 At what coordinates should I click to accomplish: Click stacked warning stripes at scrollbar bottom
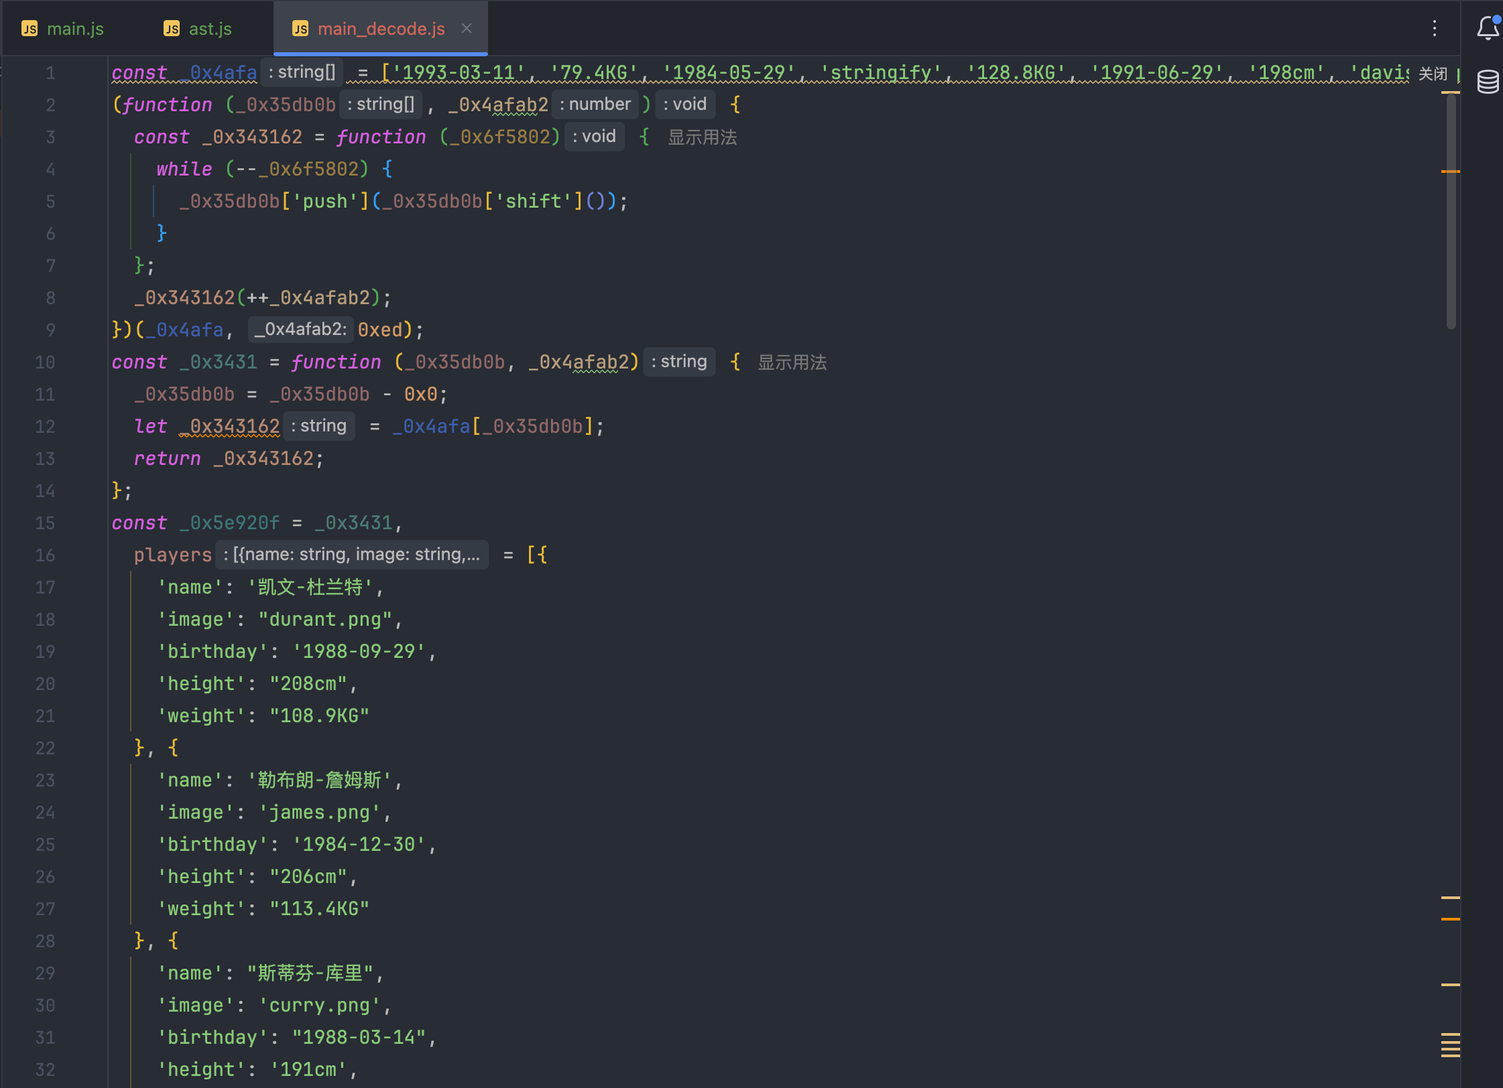click(x=1450, y=1045)
